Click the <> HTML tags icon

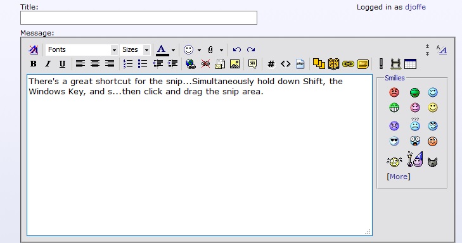point(286,63)
